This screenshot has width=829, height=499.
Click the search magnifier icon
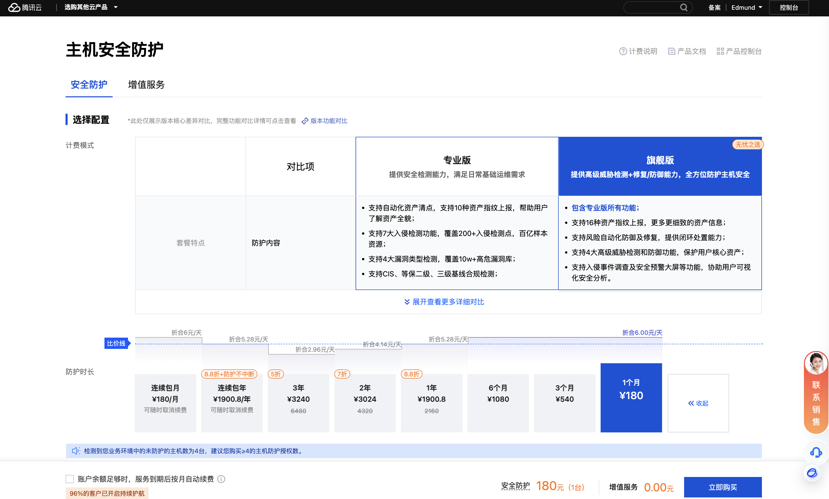(x=684, y=7)
